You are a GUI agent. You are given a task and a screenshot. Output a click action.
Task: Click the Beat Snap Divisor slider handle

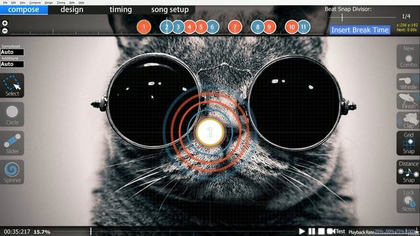tap(342, 18)
